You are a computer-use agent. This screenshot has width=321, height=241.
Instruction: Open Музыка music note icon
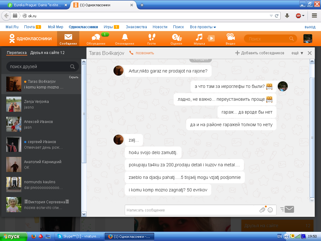(x=199, y=39)
